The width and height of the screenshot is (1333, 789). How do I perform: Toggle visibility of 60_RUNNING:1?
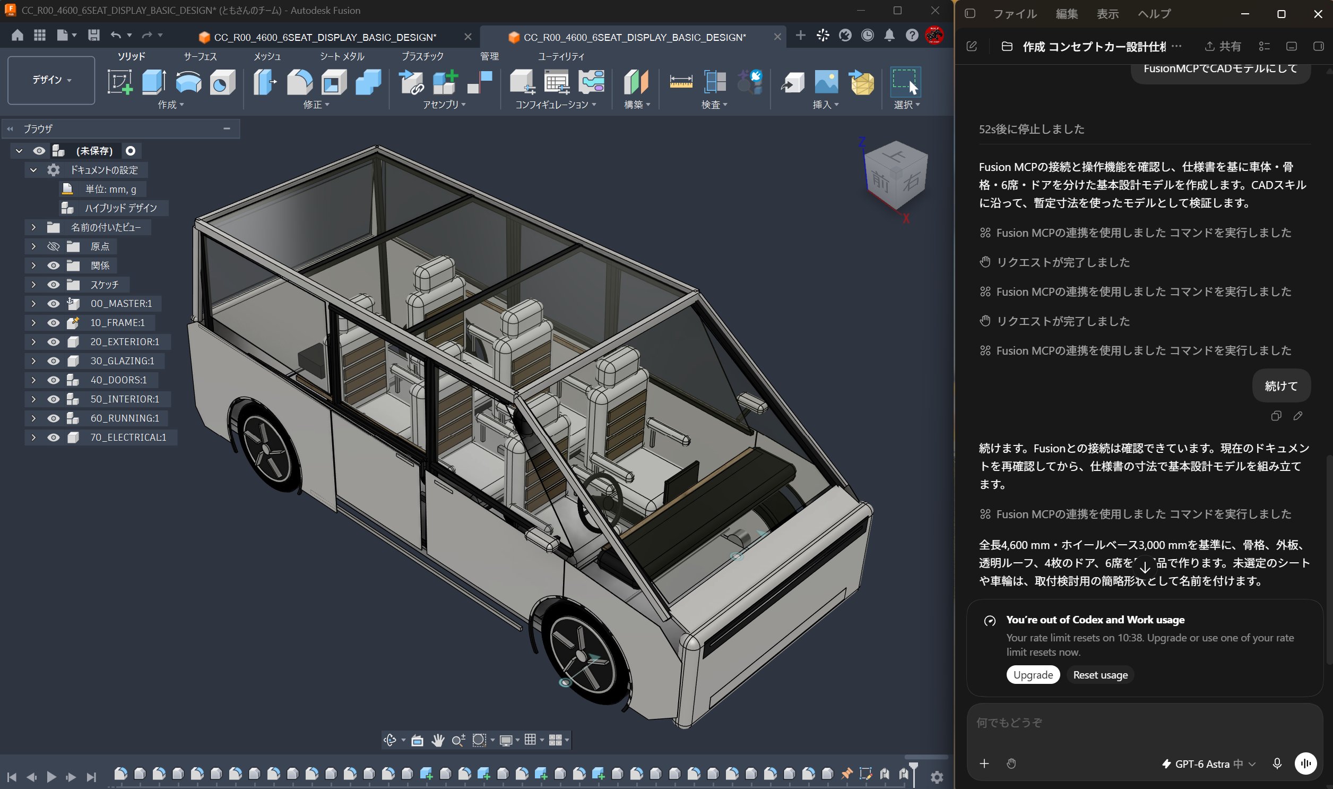click(x=53, y=418)
